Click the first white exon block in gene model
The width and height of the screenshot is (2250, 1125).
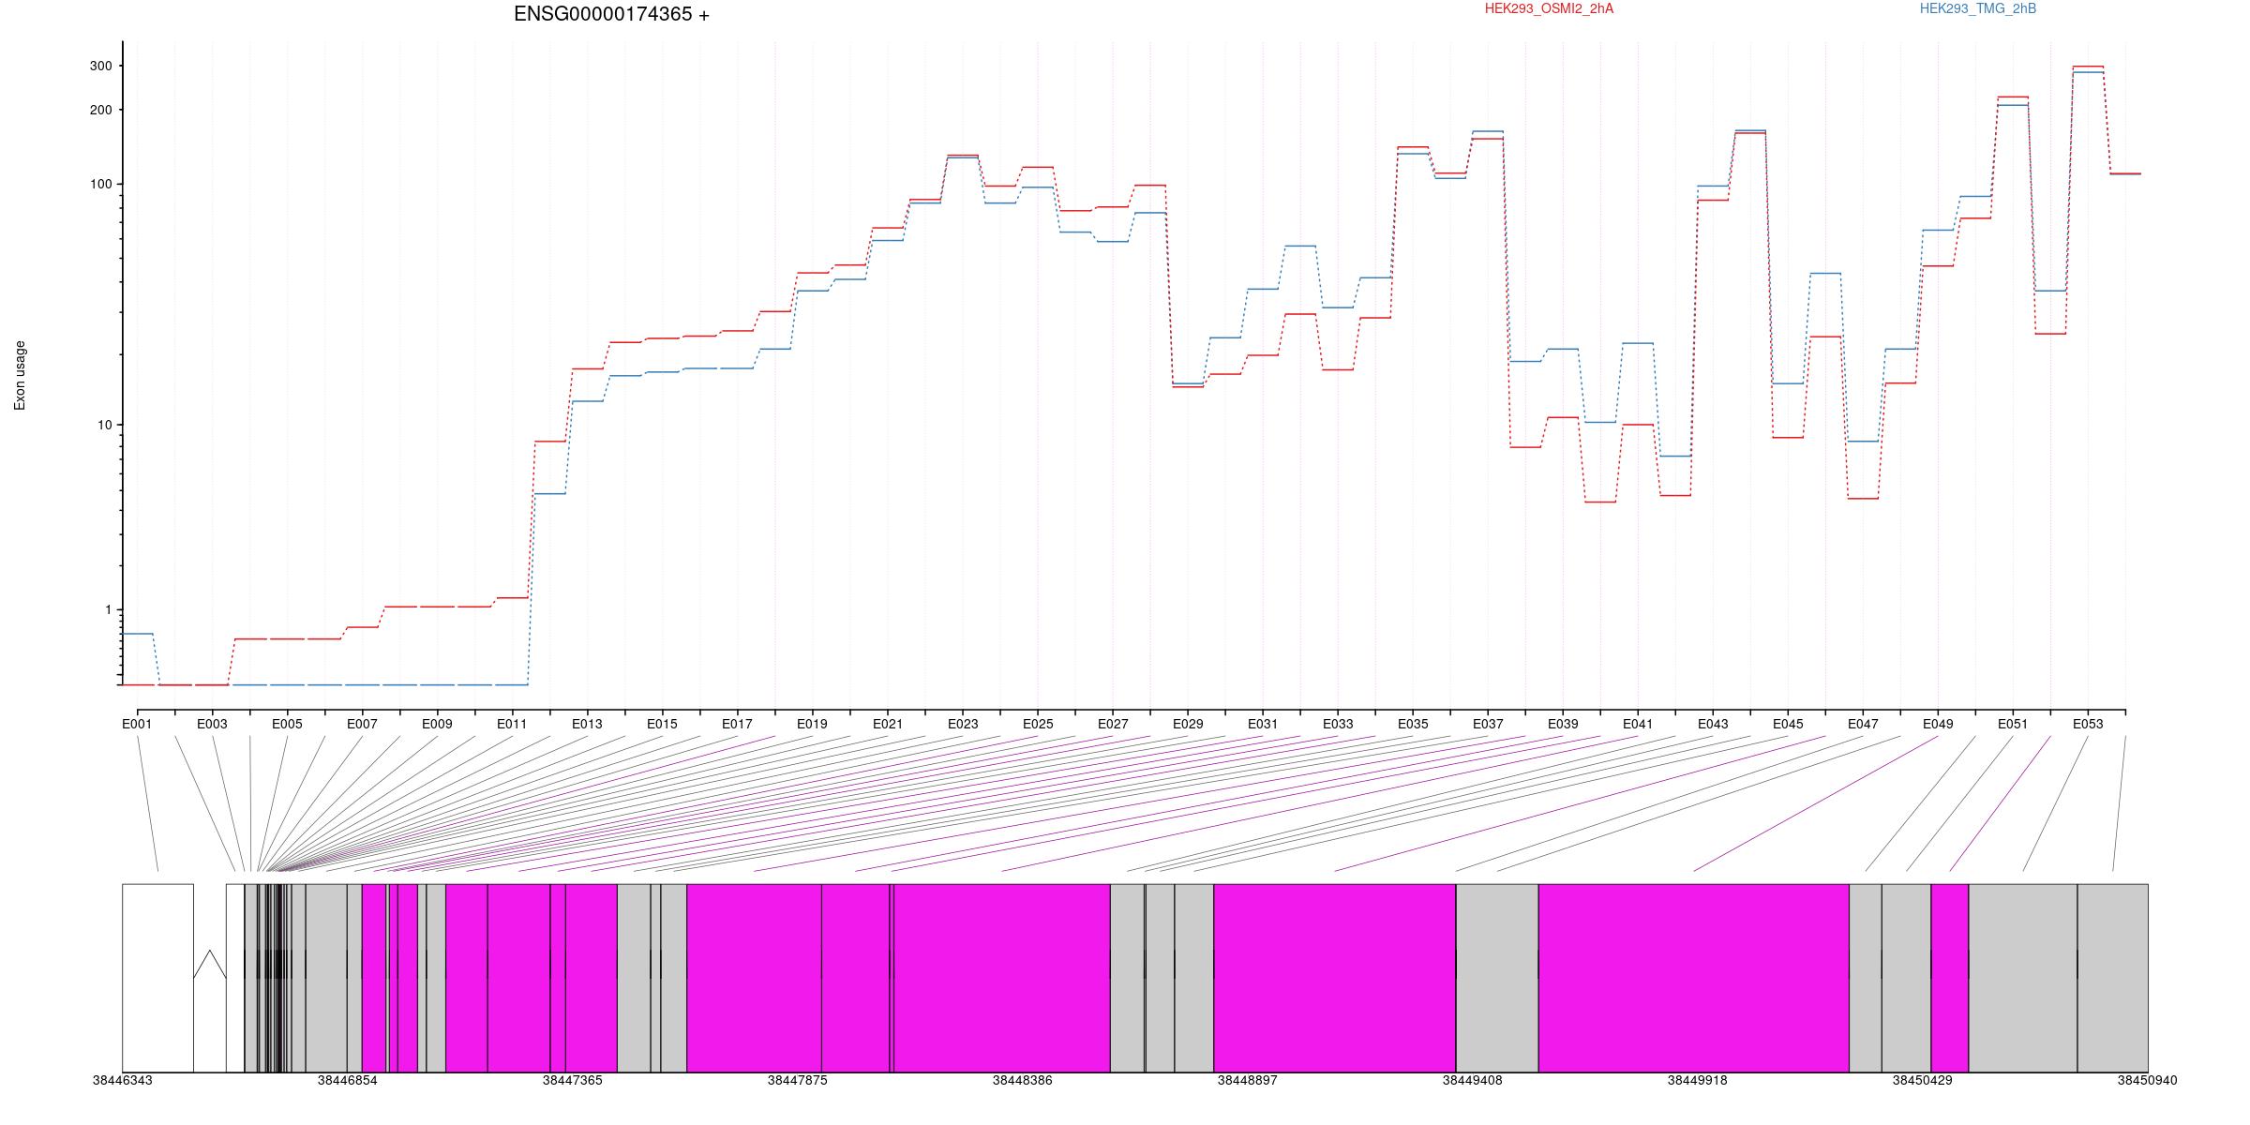157,978
